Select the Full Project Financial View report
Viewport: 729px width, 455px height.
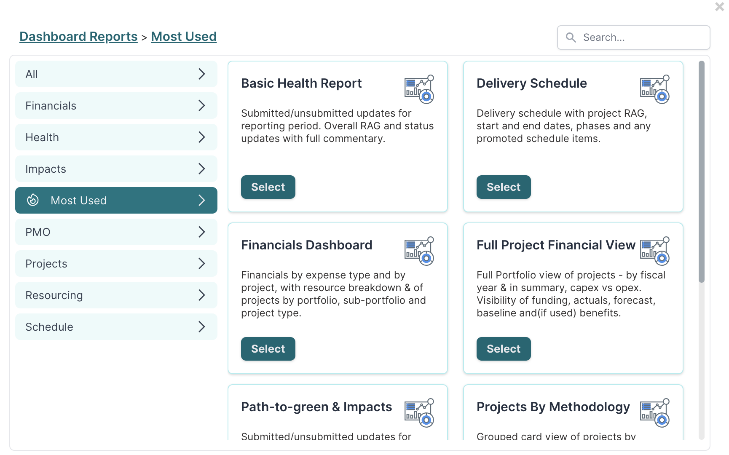click(x=504, y=349)
